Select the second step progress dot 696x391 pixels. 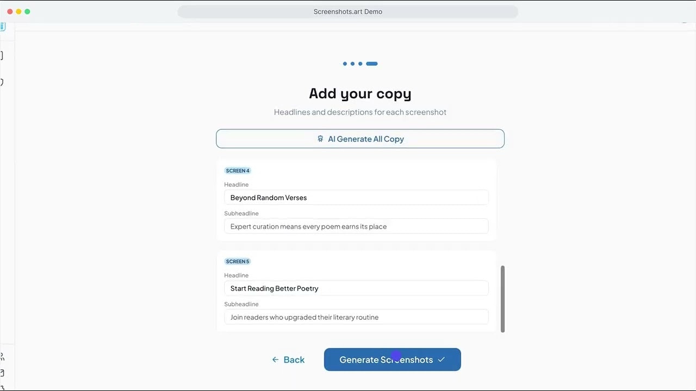tap(352, 64)
